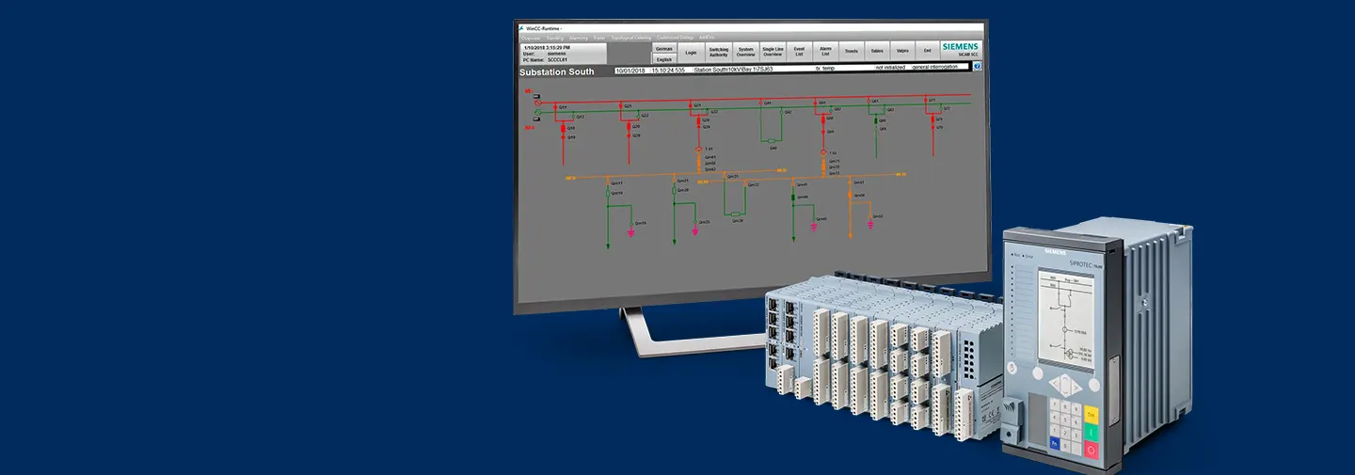The height and width of the screenshot is (475, 1355).
Task: Open the Event List
Action: (x=799, y=53)
